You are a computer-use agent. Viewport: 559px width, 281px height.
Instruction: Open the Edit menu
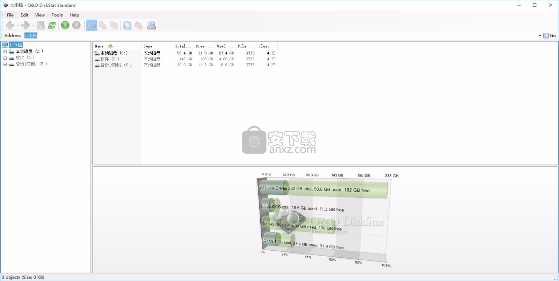click(x=24, y=15)
